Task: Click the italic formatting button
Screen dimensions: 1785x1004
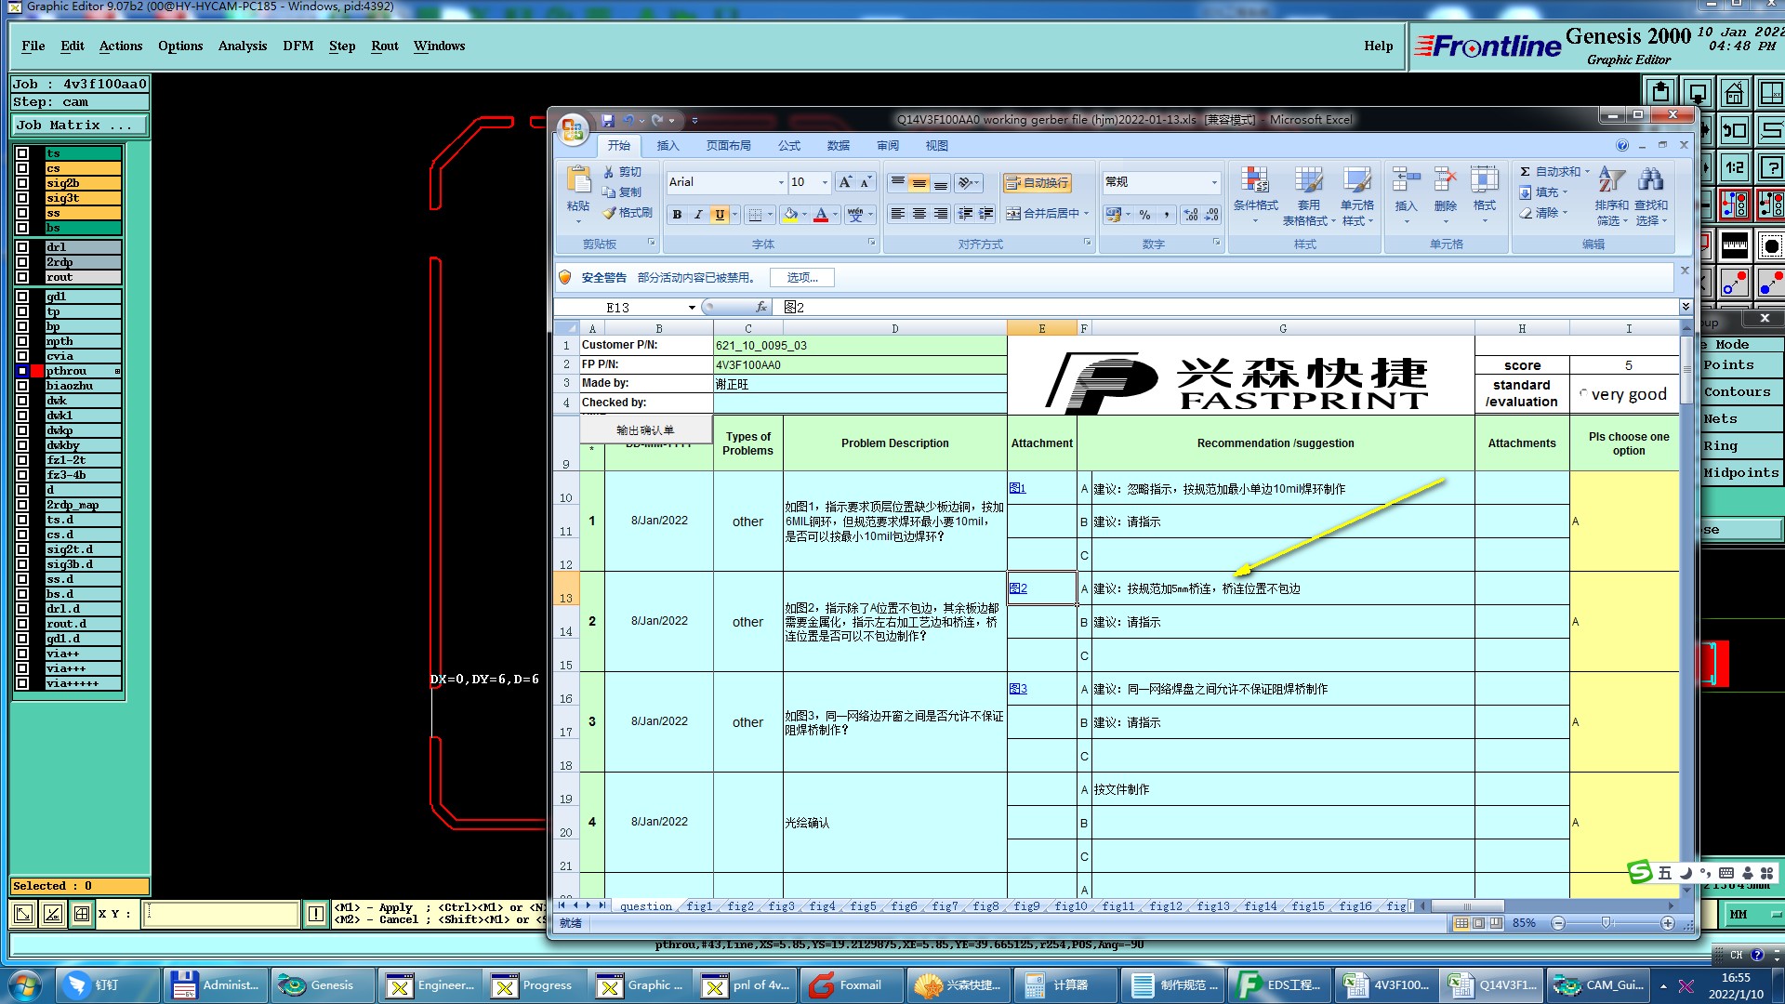Action: point(698,215)
